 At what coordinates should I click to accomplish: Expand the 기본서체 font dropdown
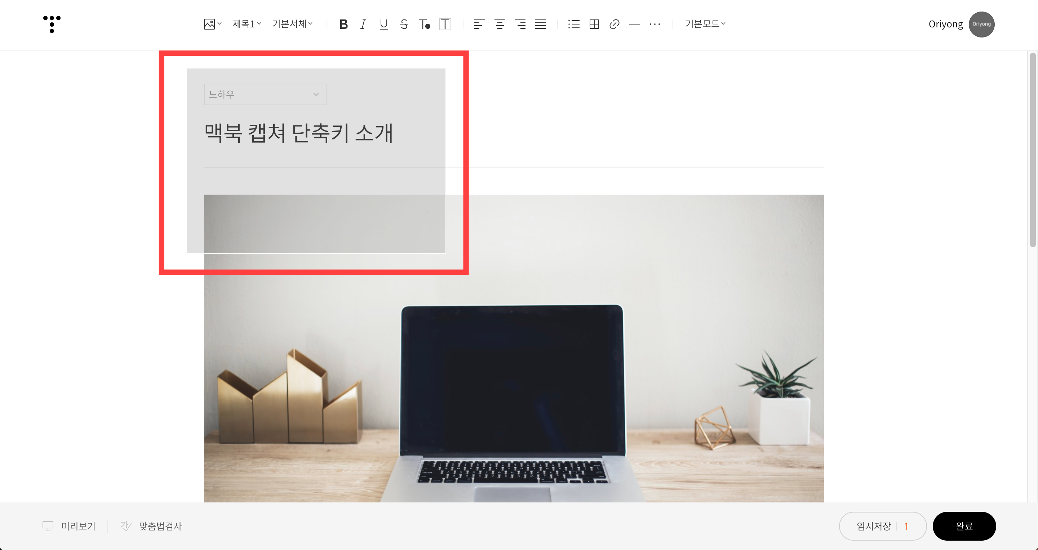tap(292, 24)
